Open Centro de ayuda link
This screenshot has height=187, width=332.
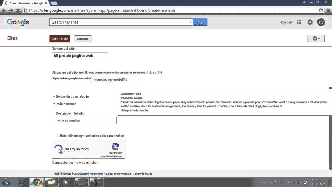click(143, 173)
